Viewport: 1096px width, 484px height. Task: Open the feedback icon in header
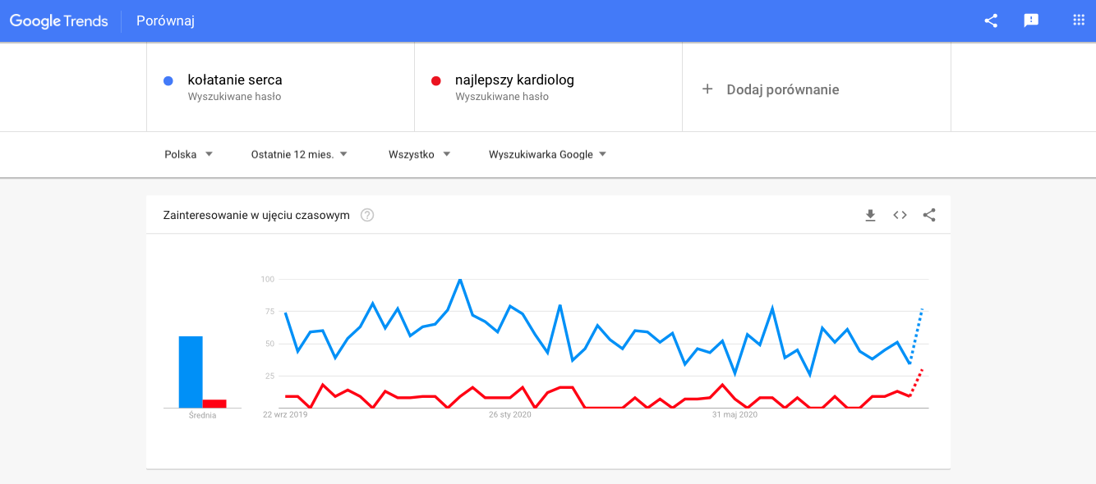(1031, 21)
